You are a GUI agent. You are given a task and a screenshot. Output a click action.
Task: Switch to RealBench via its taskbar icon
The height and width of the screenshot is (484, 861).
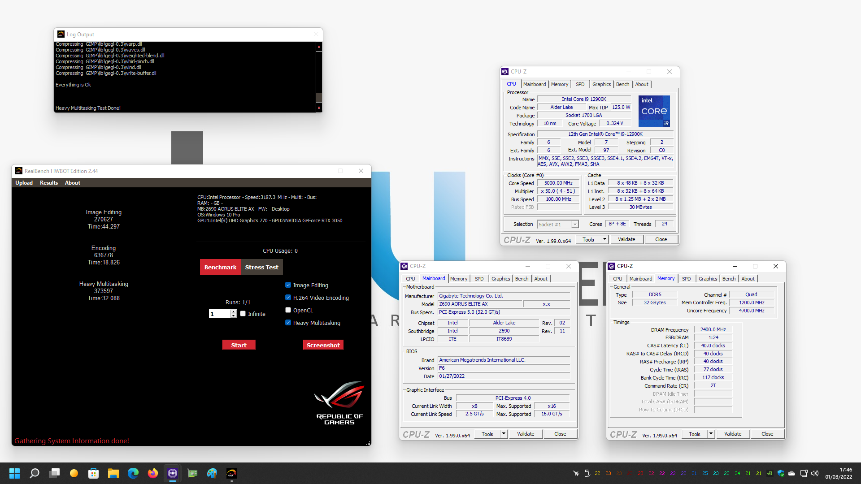pyautogui.click(x=232, y=473)
